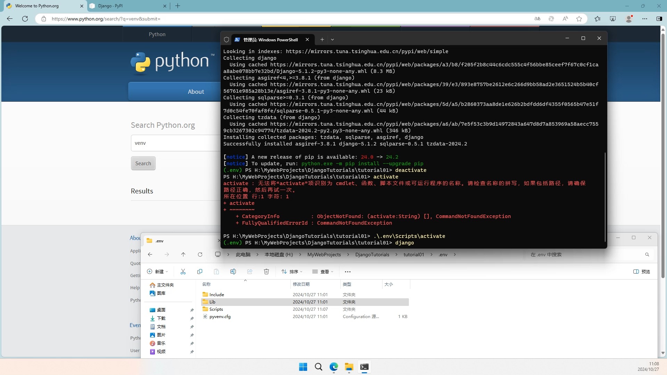Open Videos in Explorer sidebar
This screenshot has width=667, height=375.
pyautogui.click(x=158, y=351)
